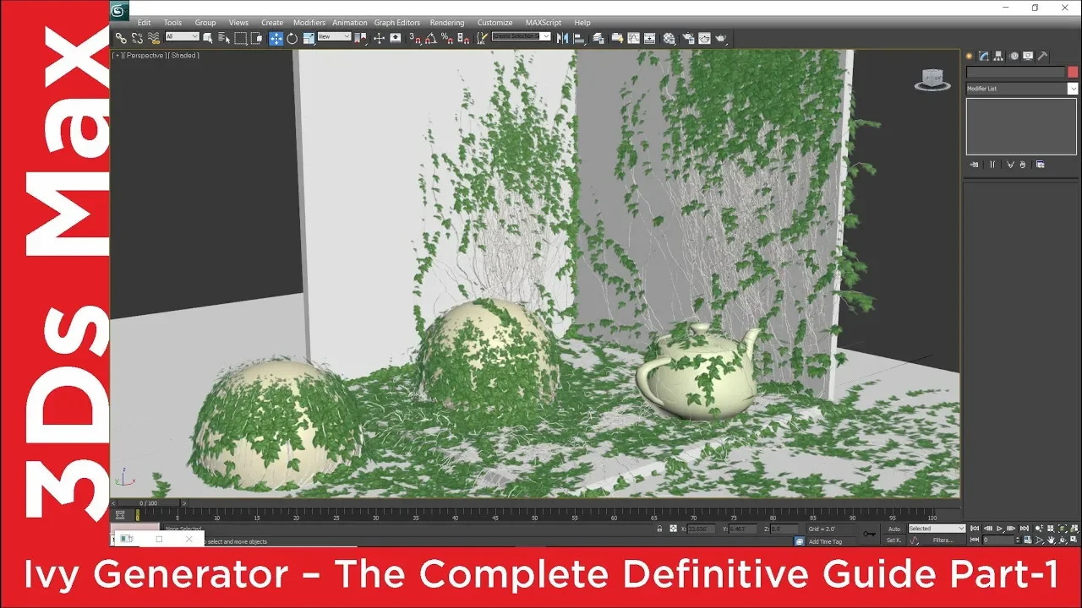Viewport: 1082px width, 608px height.
Task: Open the 'Selected' key mode dropdown
Action: [937, 529]
